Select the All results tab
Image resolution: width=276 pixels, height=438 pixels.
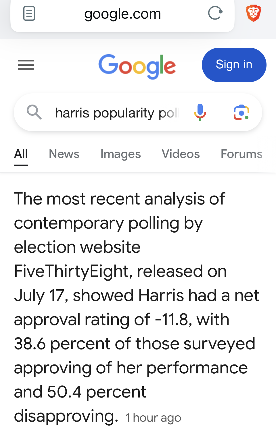point(21,154)
